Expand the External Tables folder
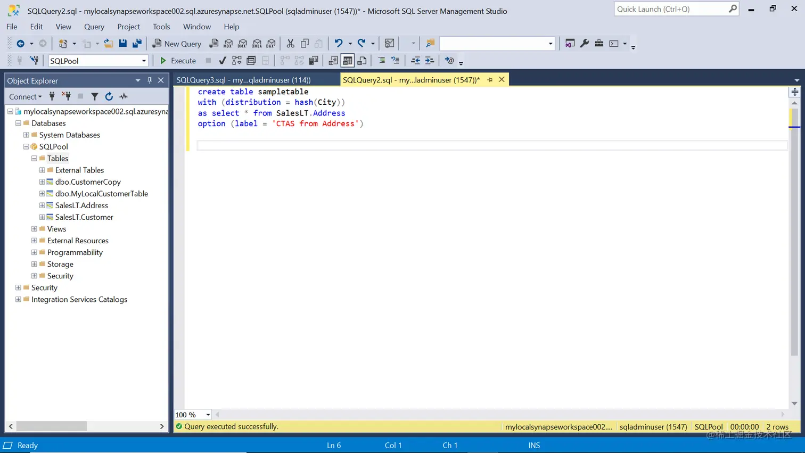Viewport: 805px width, 453px height. [x=42, y=170]
